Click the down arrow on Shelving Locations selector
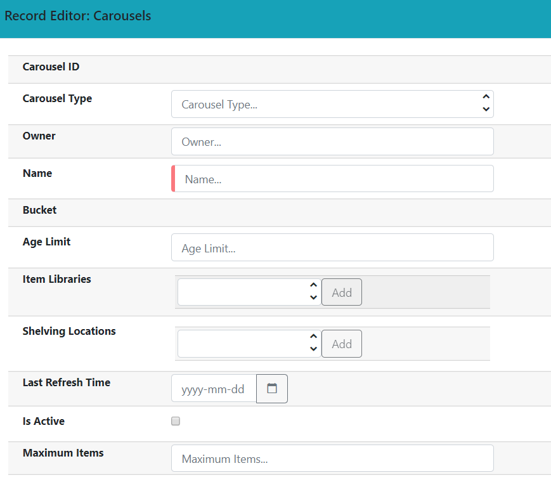This screenshot has height=487, width=551. 313,348
